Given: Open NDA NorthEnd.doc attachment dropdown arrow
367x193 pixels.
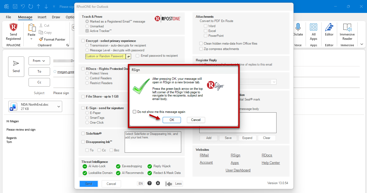Looking at the screenshot, I should (59, 107).
